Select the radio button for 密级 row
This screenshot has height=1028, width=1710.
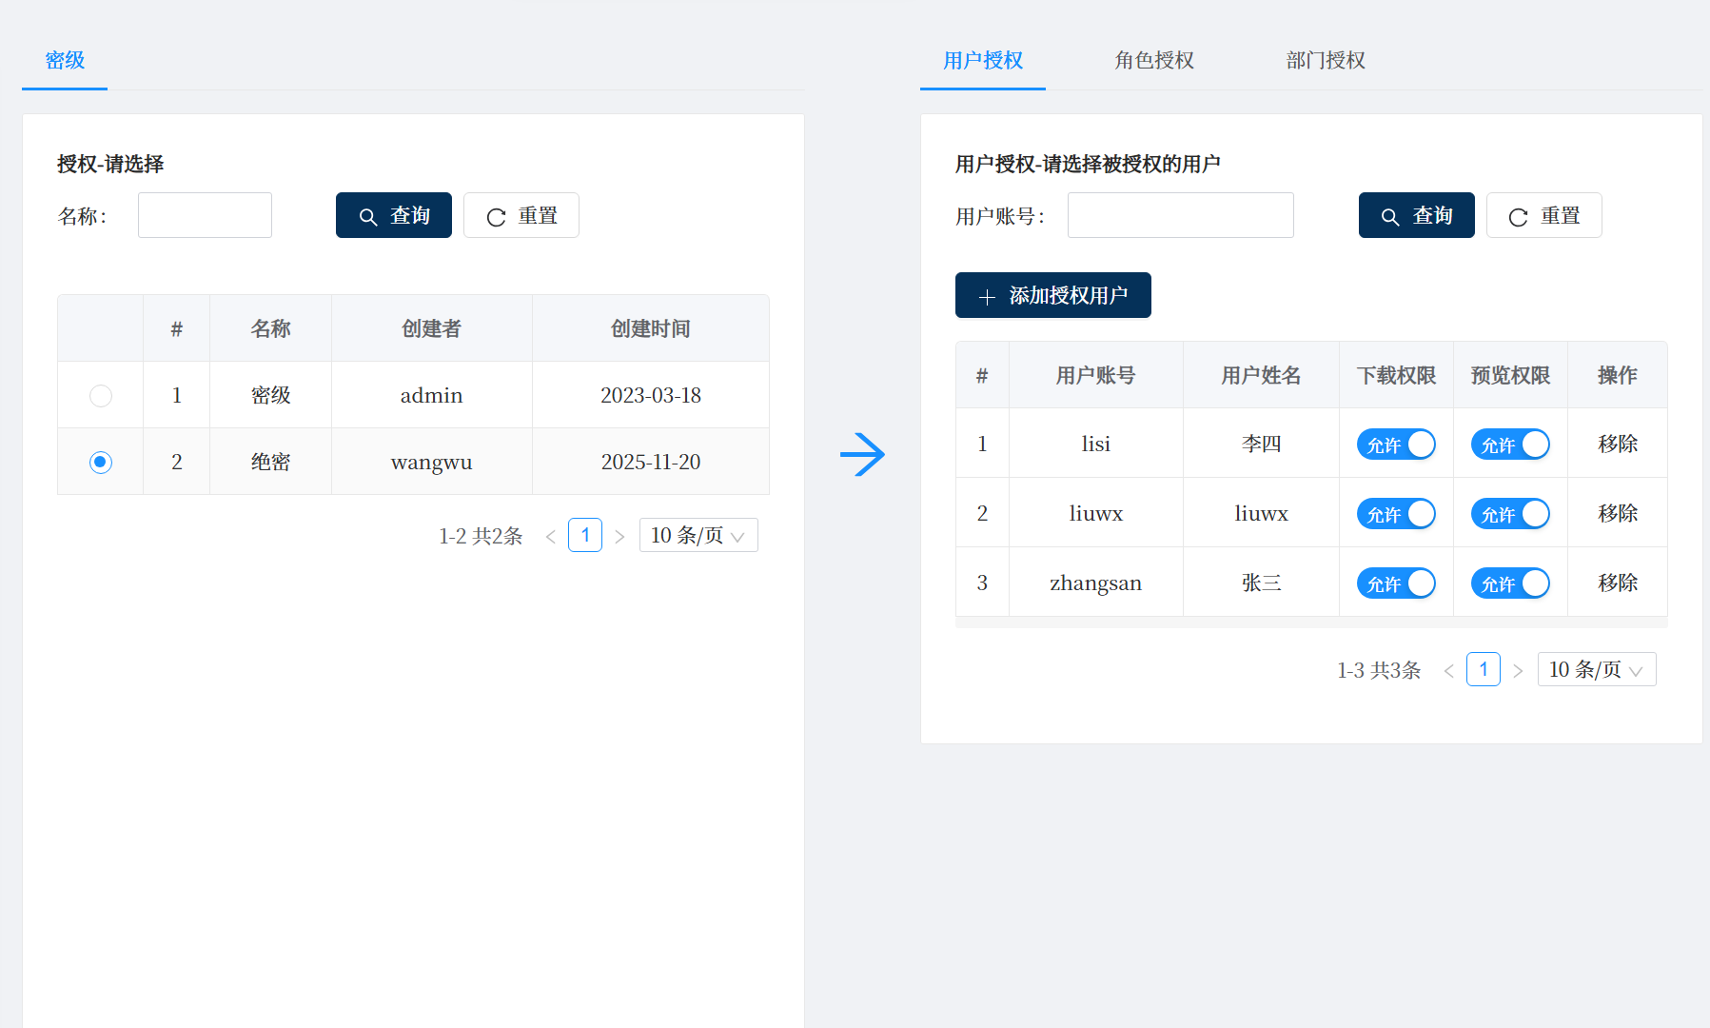tap(100, 395)
